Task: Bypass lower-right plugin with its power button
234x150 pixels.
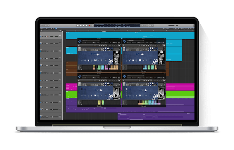Action: [x=124, y=76]
